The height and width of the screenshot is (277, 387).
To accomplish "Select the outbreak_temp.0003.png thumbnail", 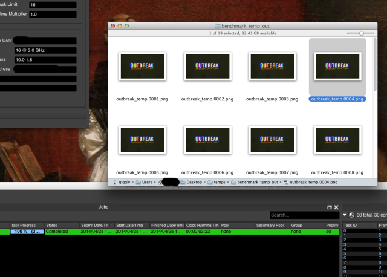I will [273, 66].
